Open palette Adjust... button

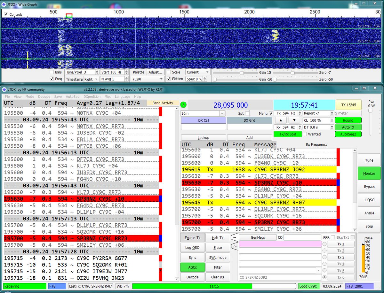point(156,72)
